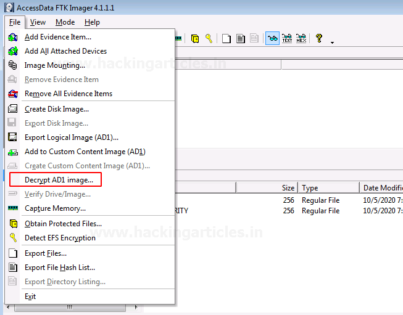
Task: Open toolbar options dropdown arrow
Action: tap(332, 43)
